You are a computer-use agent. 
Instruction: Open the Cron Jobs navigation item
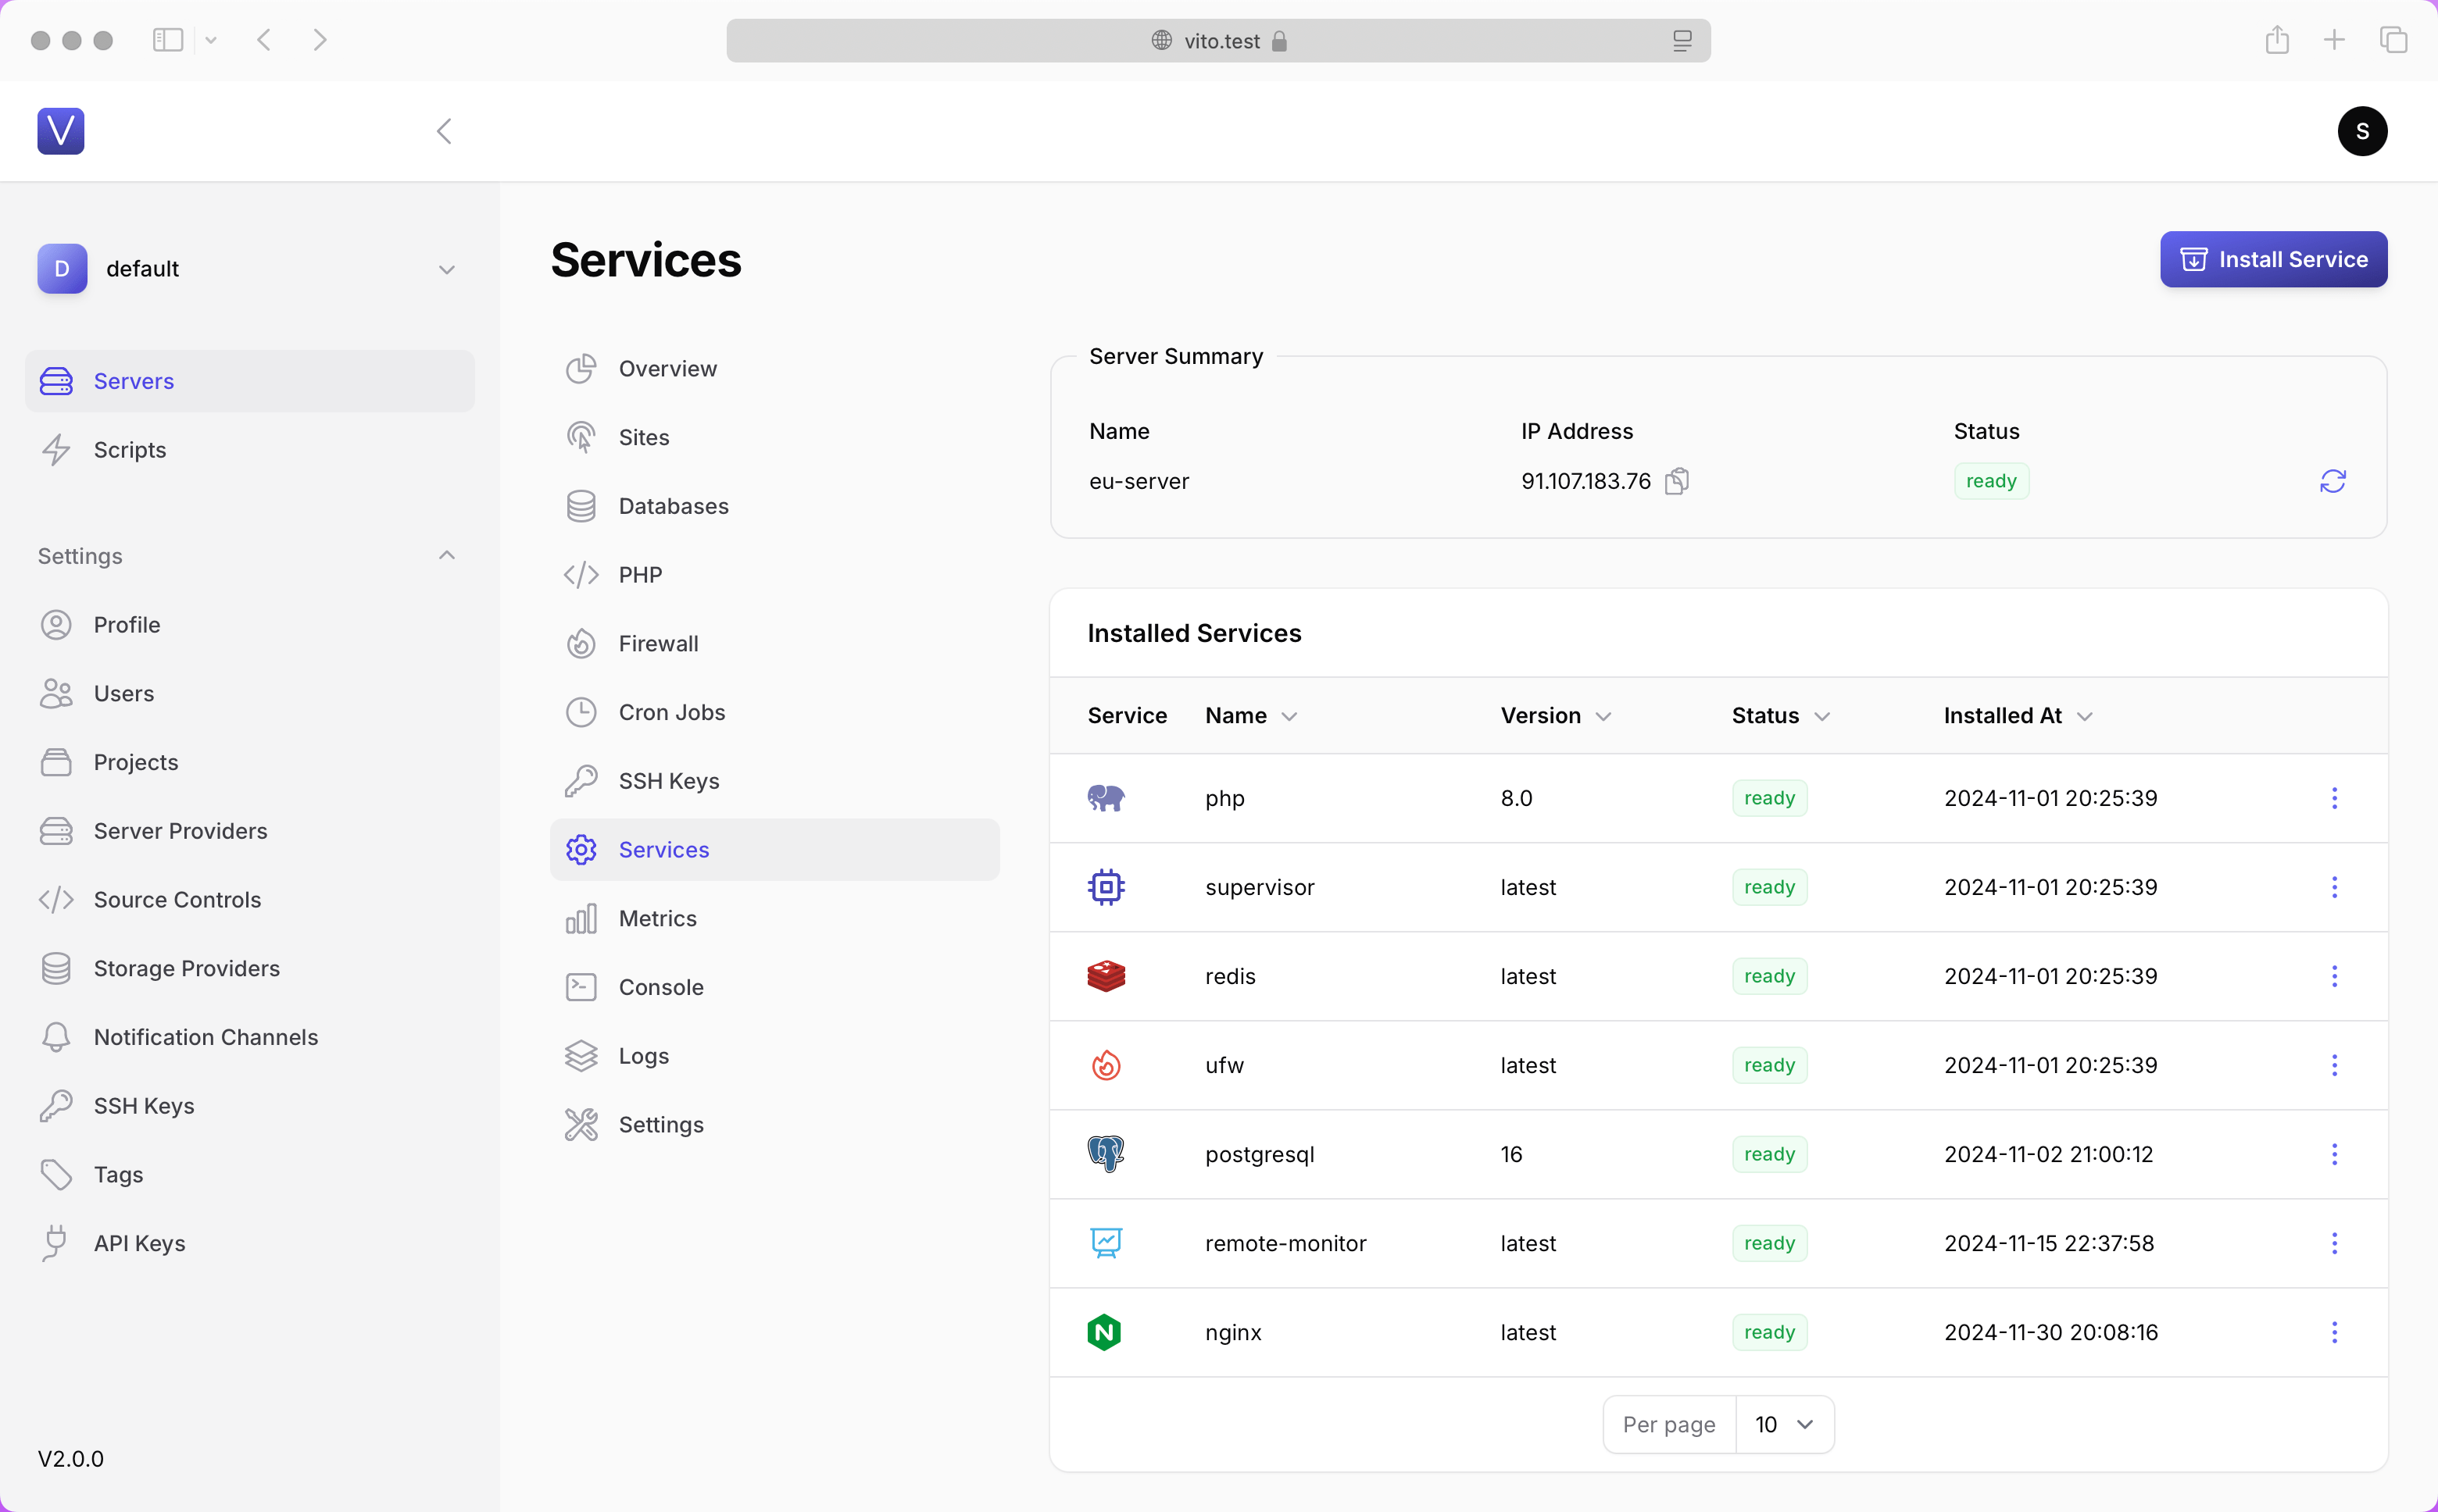[671, 711]
